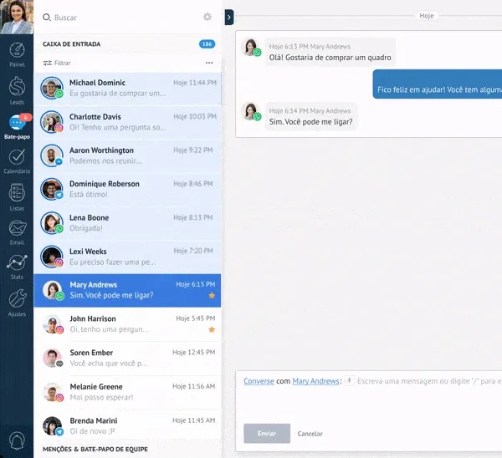This screenshot has height=458, width=502.
Task: Open Michael Dominic conversation
Action: point(127,89)
